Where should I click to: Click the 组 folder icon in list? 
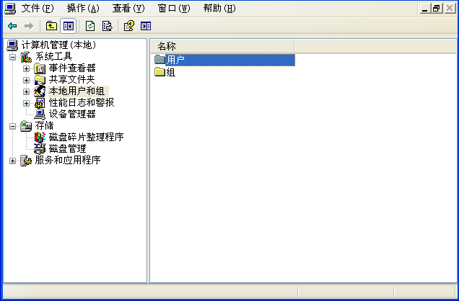[159, 72]
